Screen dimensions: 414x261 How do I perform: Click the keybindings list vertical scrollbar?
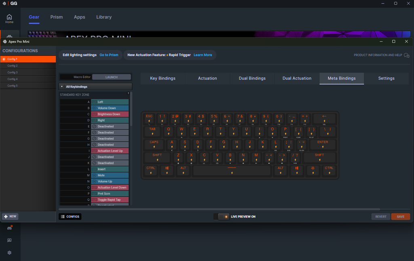(x=131, y=109)
